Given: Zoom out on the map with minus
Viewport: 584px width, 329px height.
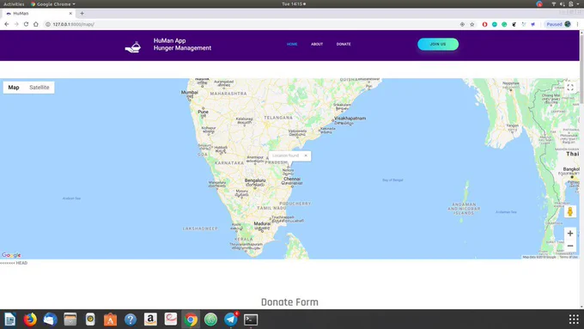Looking at the screenshot, I should [570, 246].
